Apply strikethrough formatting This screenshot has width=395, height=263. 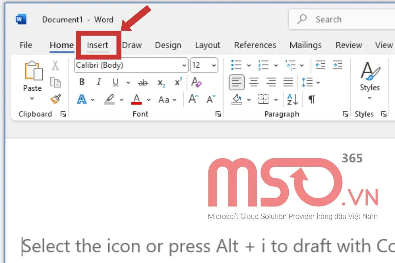click(143, 83)
